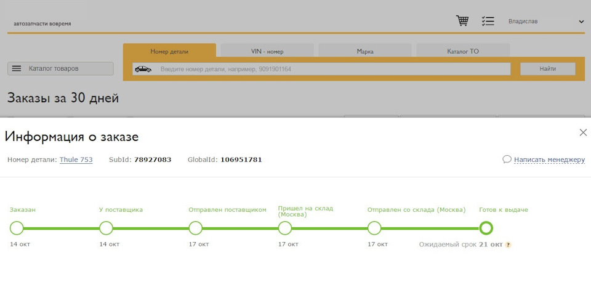Click the car icon in search field
Image resolution: width=591 pixels, height=303 pixels.
(143, 69)
